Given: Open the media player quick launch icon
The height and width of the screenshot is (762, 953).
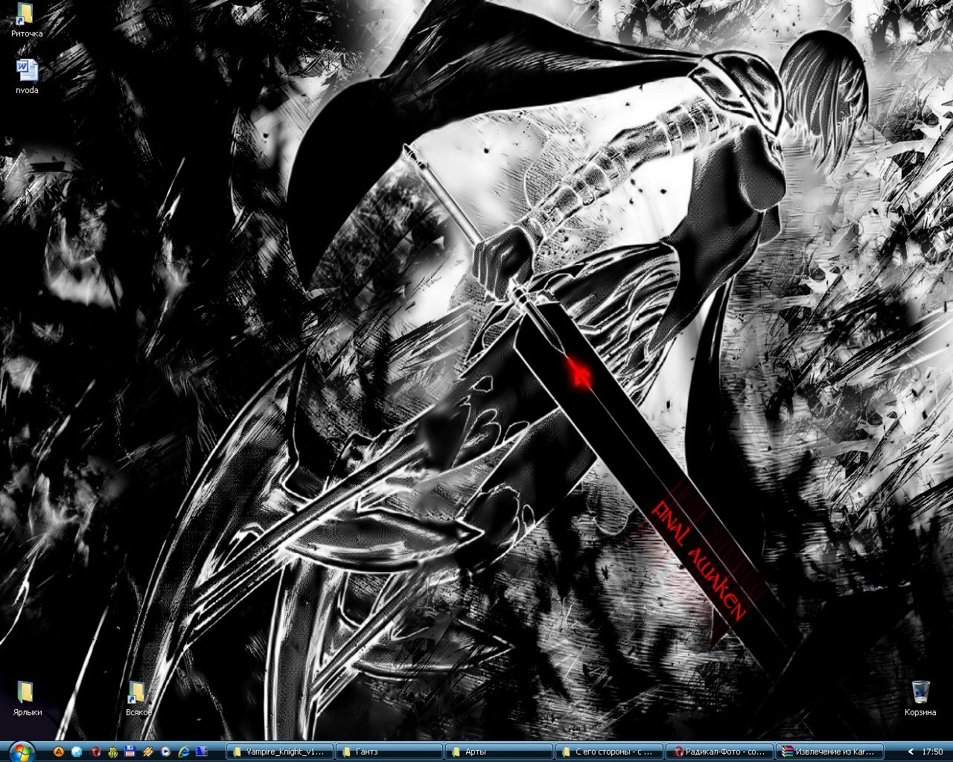Looking at the screenshot, I should coord(165,752).
